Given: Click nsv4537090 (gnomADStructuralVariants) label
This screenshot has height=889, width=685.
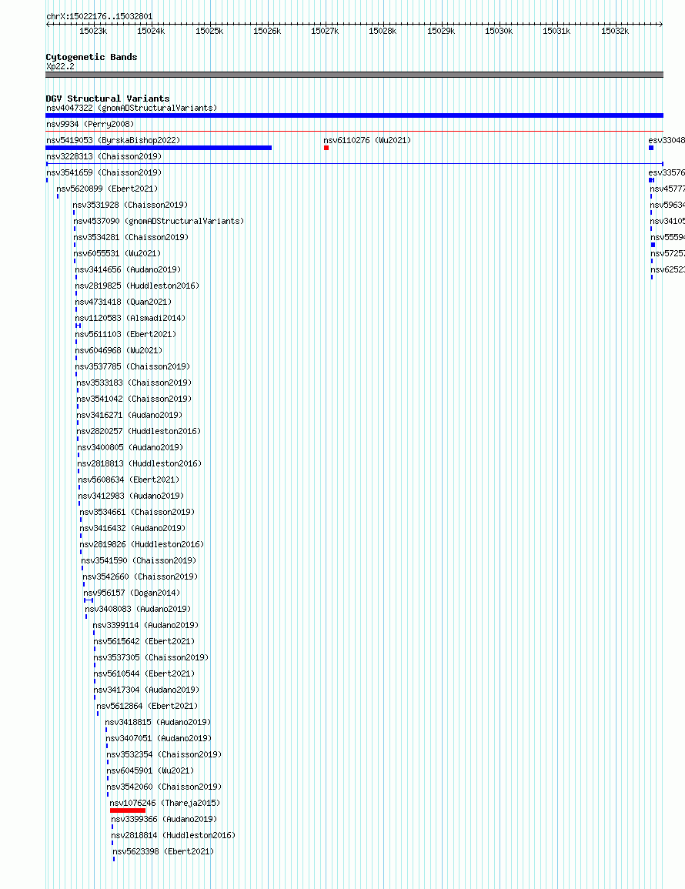Looking at the screenshot, I should coord(159,221).
